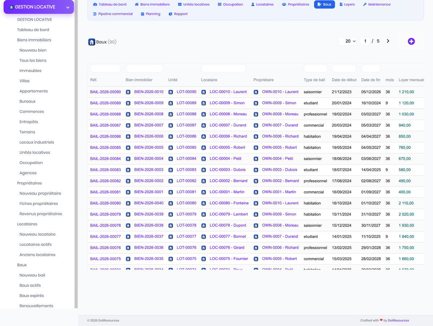Select Nouveau propriétaire sidebar entry
The image size is (433, 326).
pos(40,193)
